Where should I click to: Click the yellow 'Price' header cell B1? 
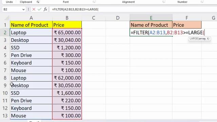[67, 25]
